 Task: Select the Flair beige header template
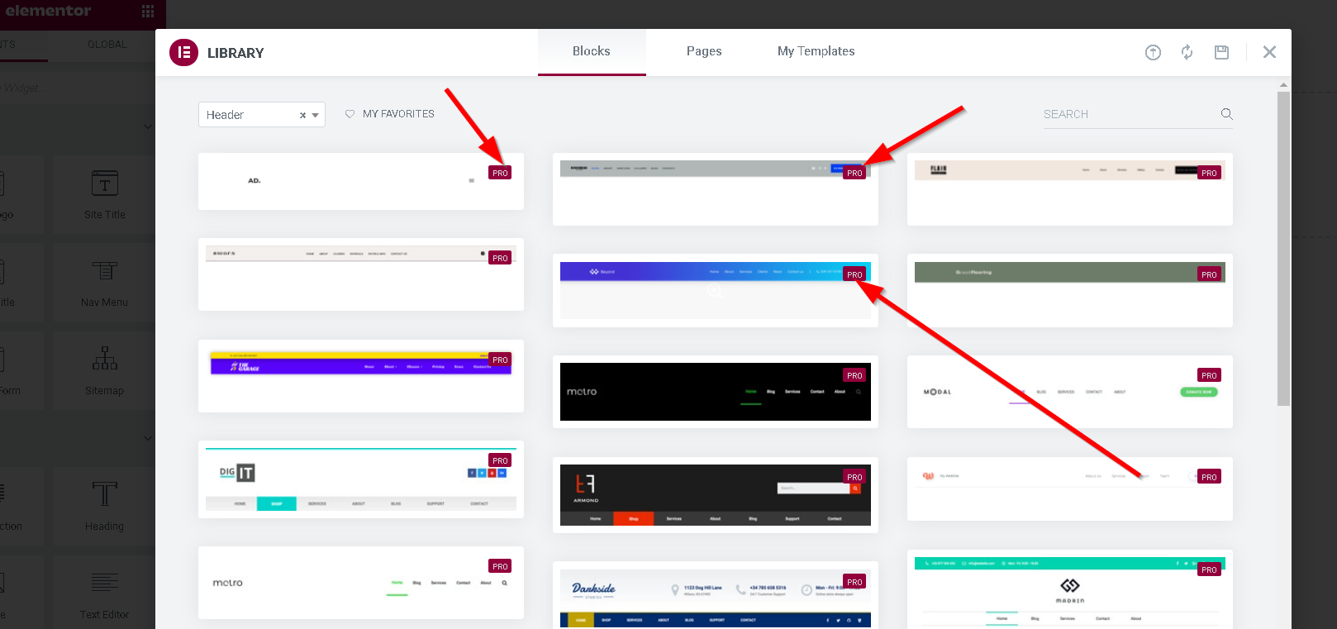click(1070, 189)
